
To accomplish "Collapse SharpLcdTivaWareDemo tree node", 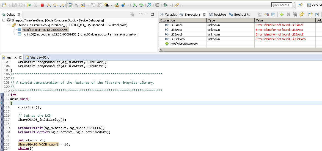I will (4, 20).
